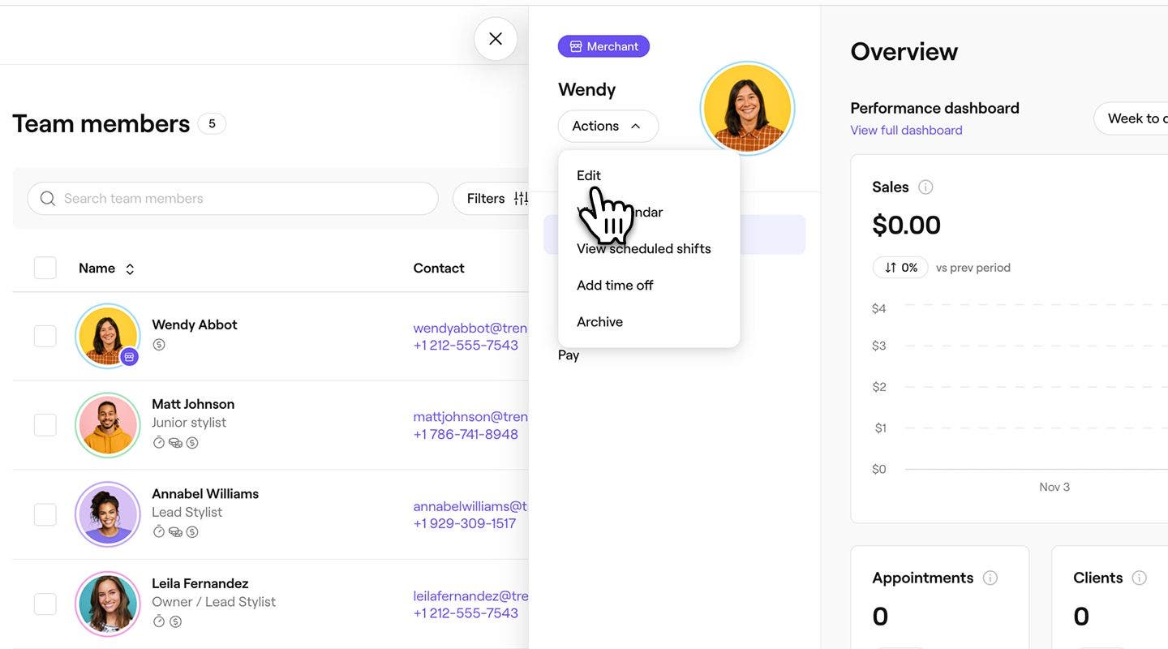Select Matt Johnson's row checkbox
Viewport: 1168px width, 649px height.
45,425
